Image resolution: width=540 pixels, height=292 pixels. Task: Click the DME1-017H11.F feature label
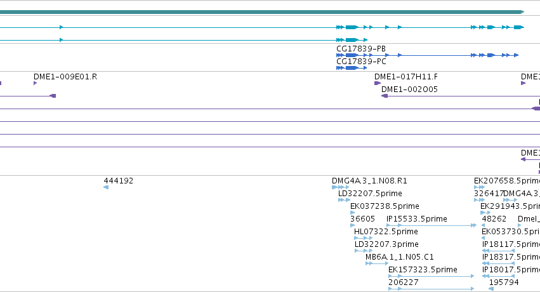point(406,77)
